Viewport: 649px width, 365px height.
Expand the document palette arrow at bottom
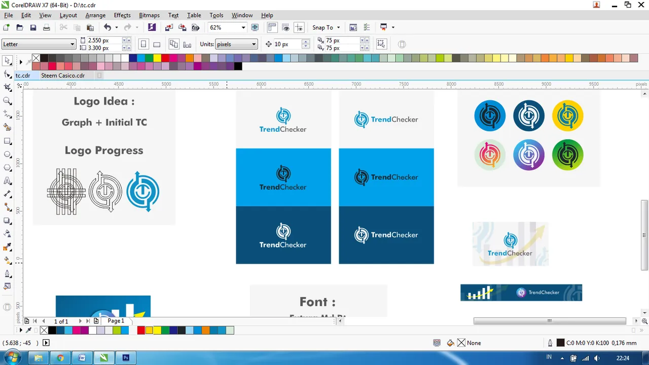pos(21,330)
